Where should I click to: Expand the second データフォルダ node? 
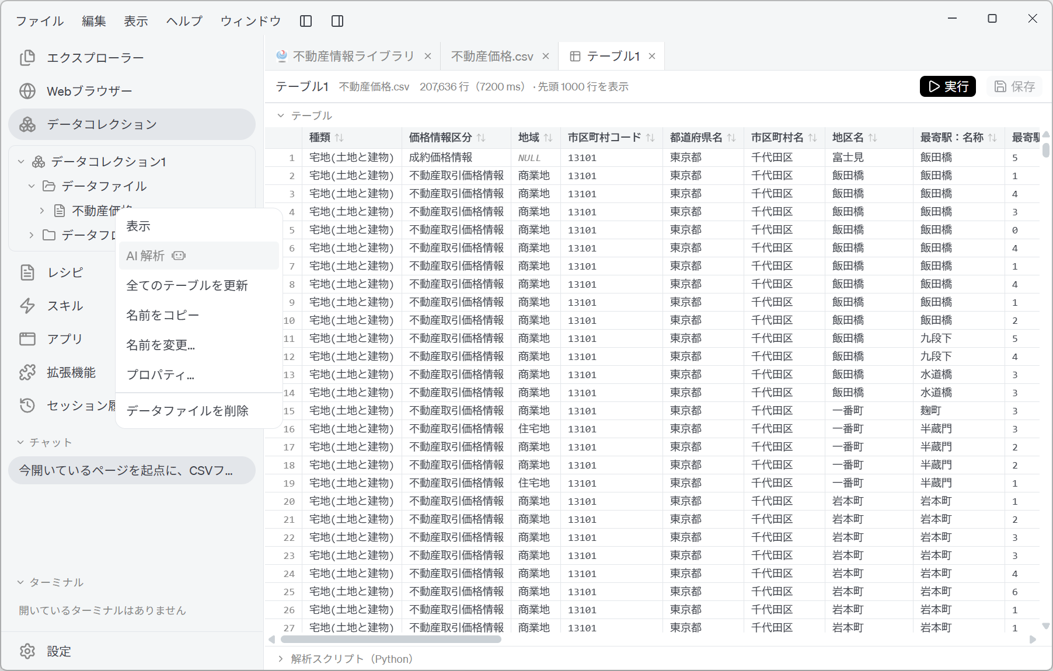coord(32,235)
